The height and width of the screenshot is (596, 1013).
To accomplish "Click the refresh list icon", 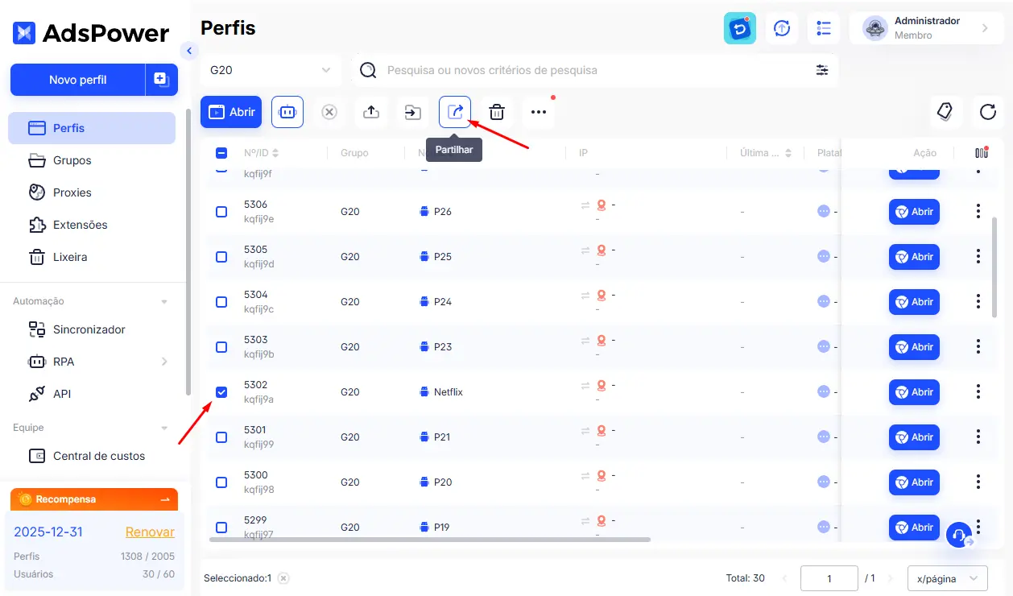I will point(988,112).
